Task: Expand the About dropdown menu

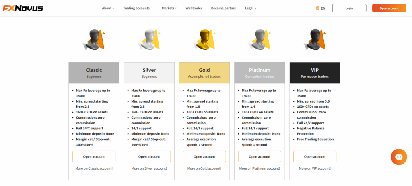Action: click(x=108, y=8)
